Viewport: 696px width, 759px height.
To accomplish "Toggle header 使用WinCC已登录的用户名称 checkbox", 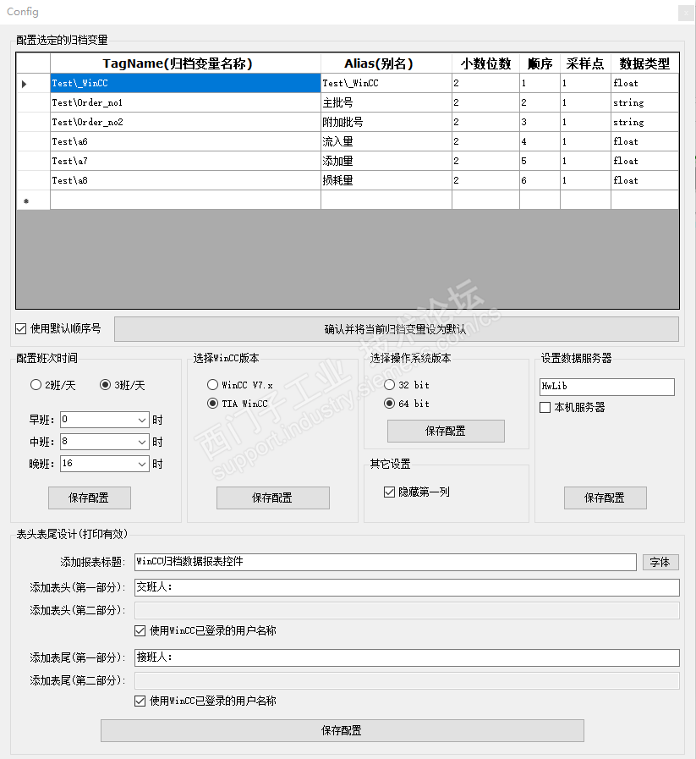I will click(x=140, y=630).
